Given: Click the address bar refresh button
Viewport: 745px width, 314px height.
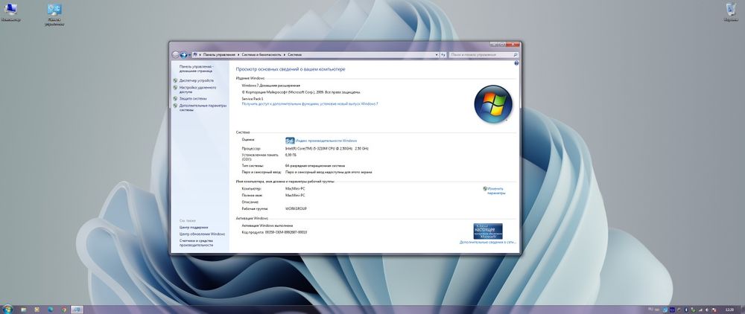Looking at the screenshot, I should [443, 55].
